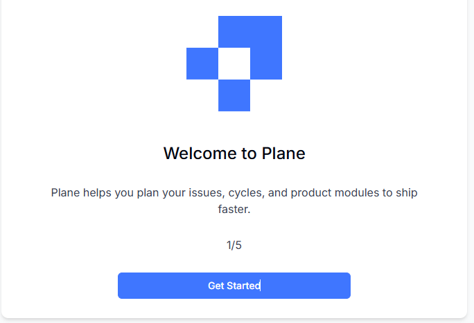Click the word plan in description
Screen dimensions: 474x323
click(148, 193)
